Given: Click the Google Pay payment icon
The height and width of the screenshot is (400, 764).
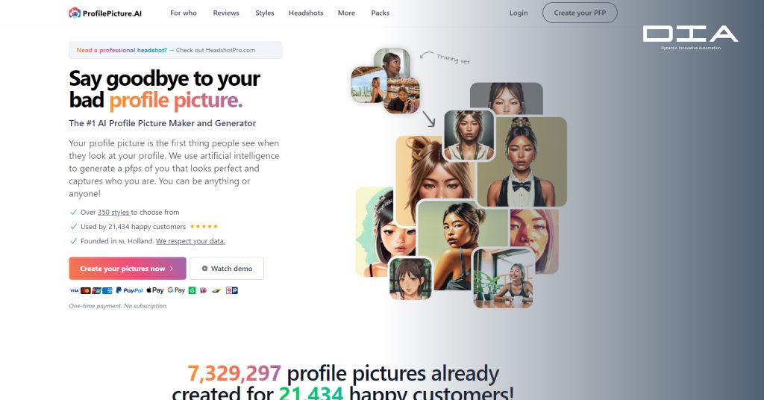Looking at the screenshot, I should (176, 290).
